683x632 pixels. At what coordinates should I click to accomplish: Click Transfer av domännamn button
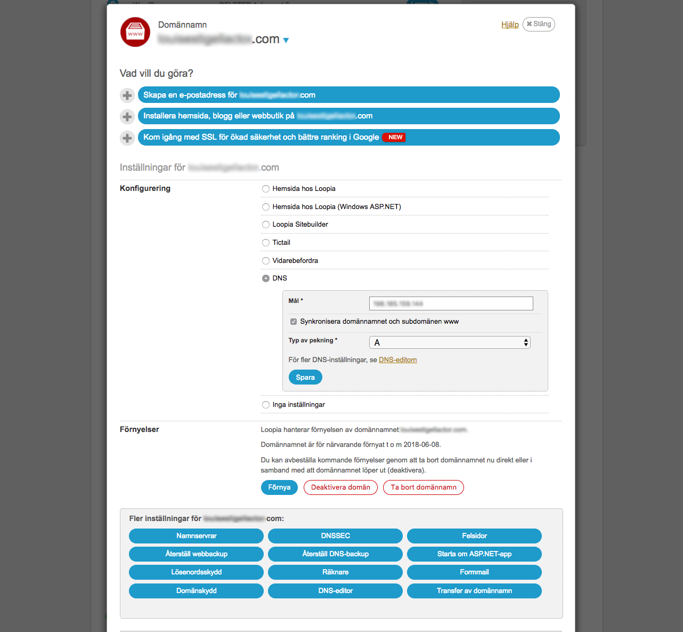(x=474, y=591)
